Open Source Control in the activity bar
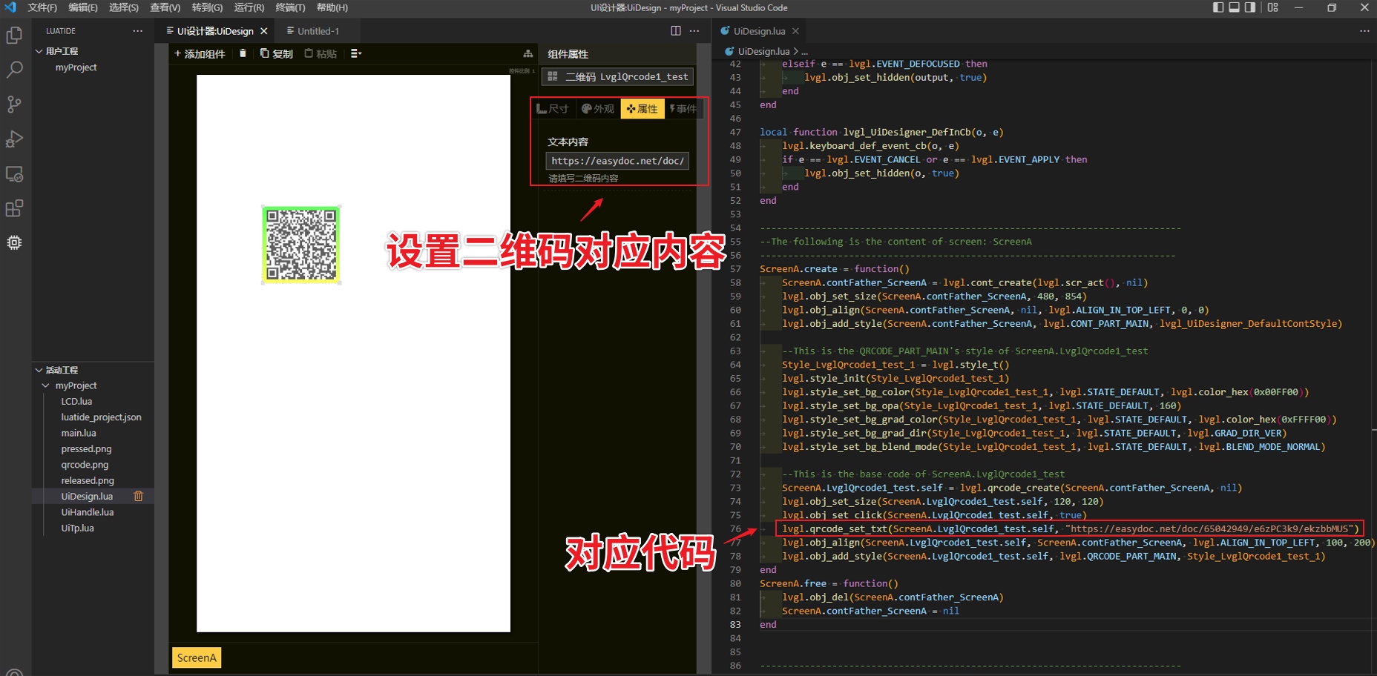The height and width of the screenshot is (676, 1377). 14,104
